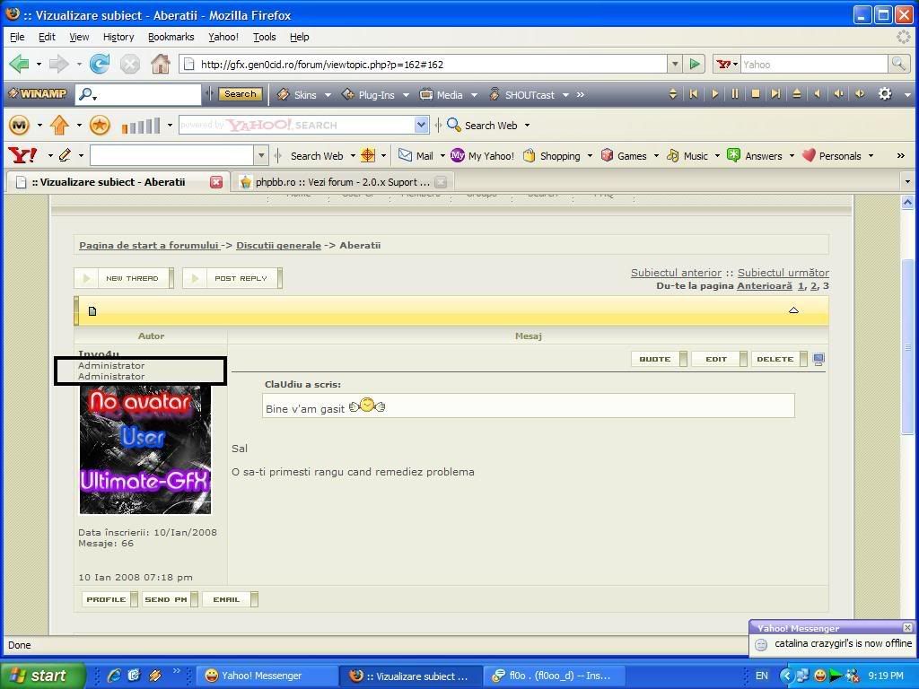Click the QUOTE button on the post
919x689 pixels.
tap(659, 359)
